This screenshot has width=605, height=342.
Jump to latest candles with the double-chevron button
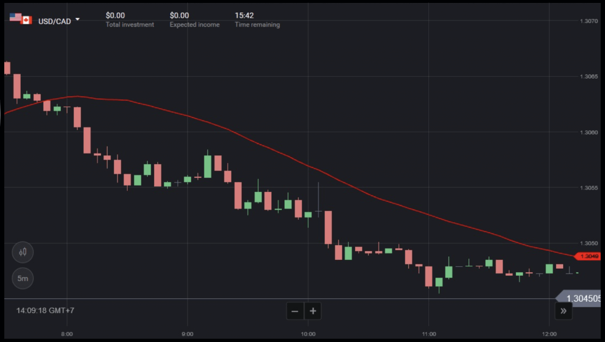[563, 311]
